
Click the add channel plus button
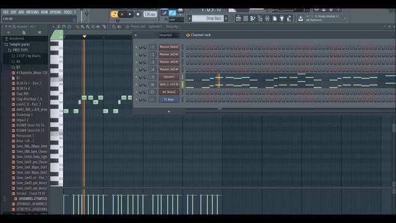click(169, 111)
